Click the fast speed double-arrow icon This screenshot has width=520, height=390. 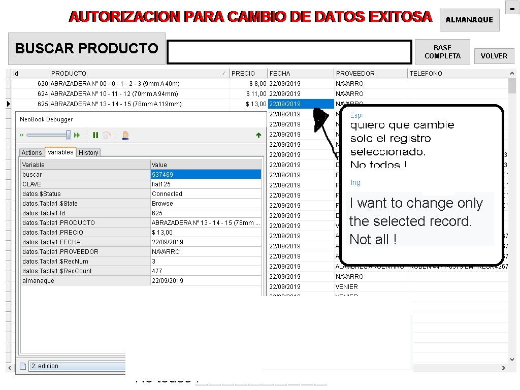[77, 135]
